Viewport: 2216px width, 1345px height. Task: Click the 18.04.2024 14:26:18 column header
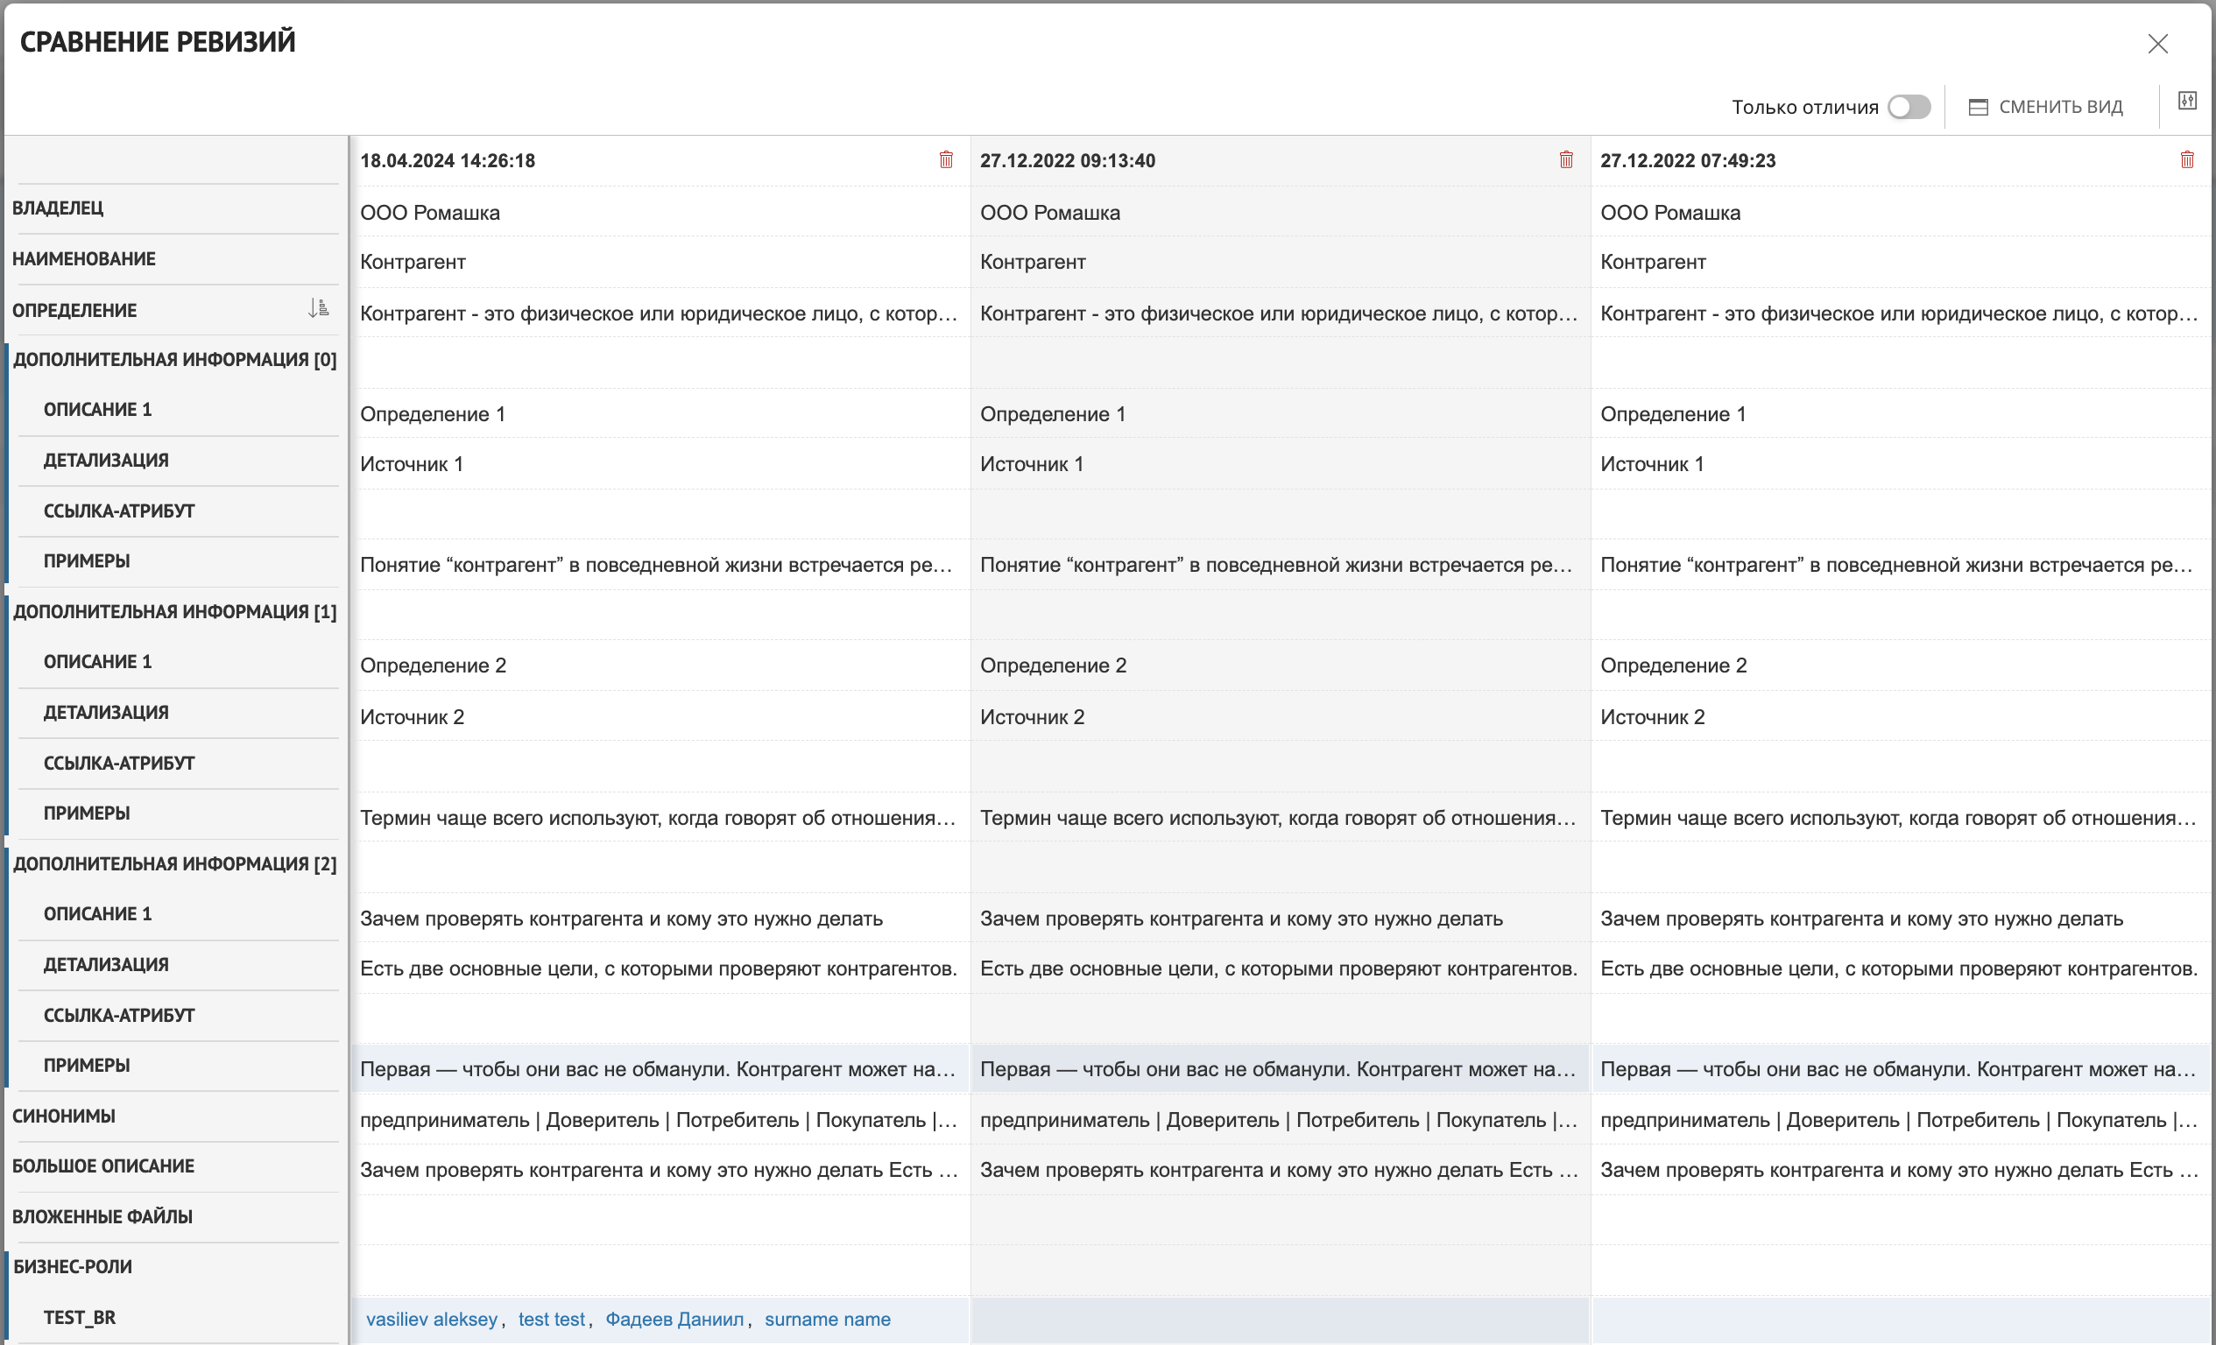[448, 161]
